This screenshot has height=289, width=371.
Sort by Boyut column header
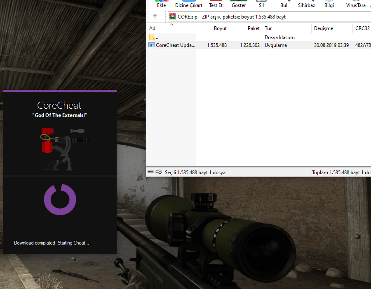tap(212, 28)
